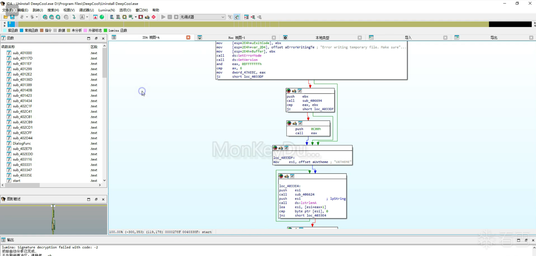Click the green circle toolbar icon

pos(102,17)
